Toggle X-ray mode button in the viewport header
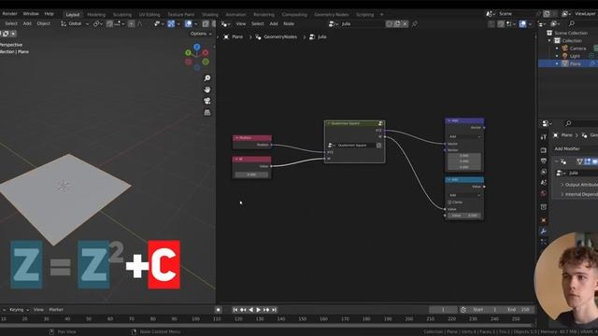Viewport: 598px width, 336px height. tap(206, 23)
